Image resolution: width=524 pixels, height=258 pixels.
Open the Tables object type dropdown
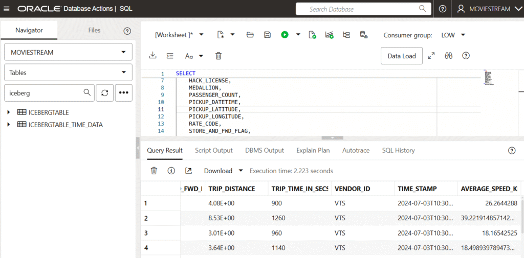pyautogui.click(x=68, y=73)
